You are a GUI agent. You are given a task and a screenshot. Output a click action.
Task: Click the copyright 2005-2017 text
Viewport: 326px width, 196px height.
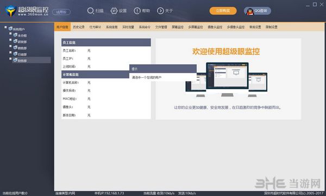point(294,193)
